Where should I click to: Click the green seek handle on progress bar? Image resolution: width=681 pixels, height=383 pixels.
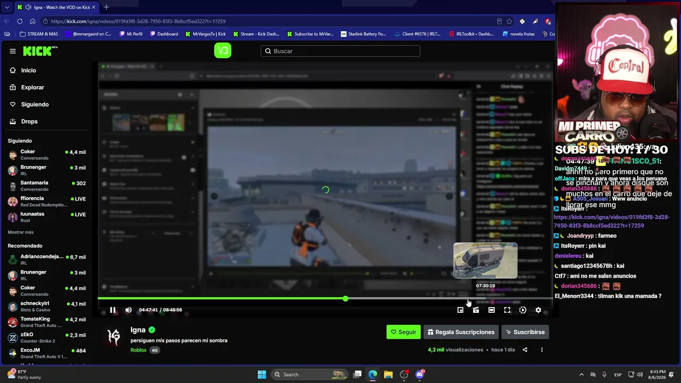[345, 298]
